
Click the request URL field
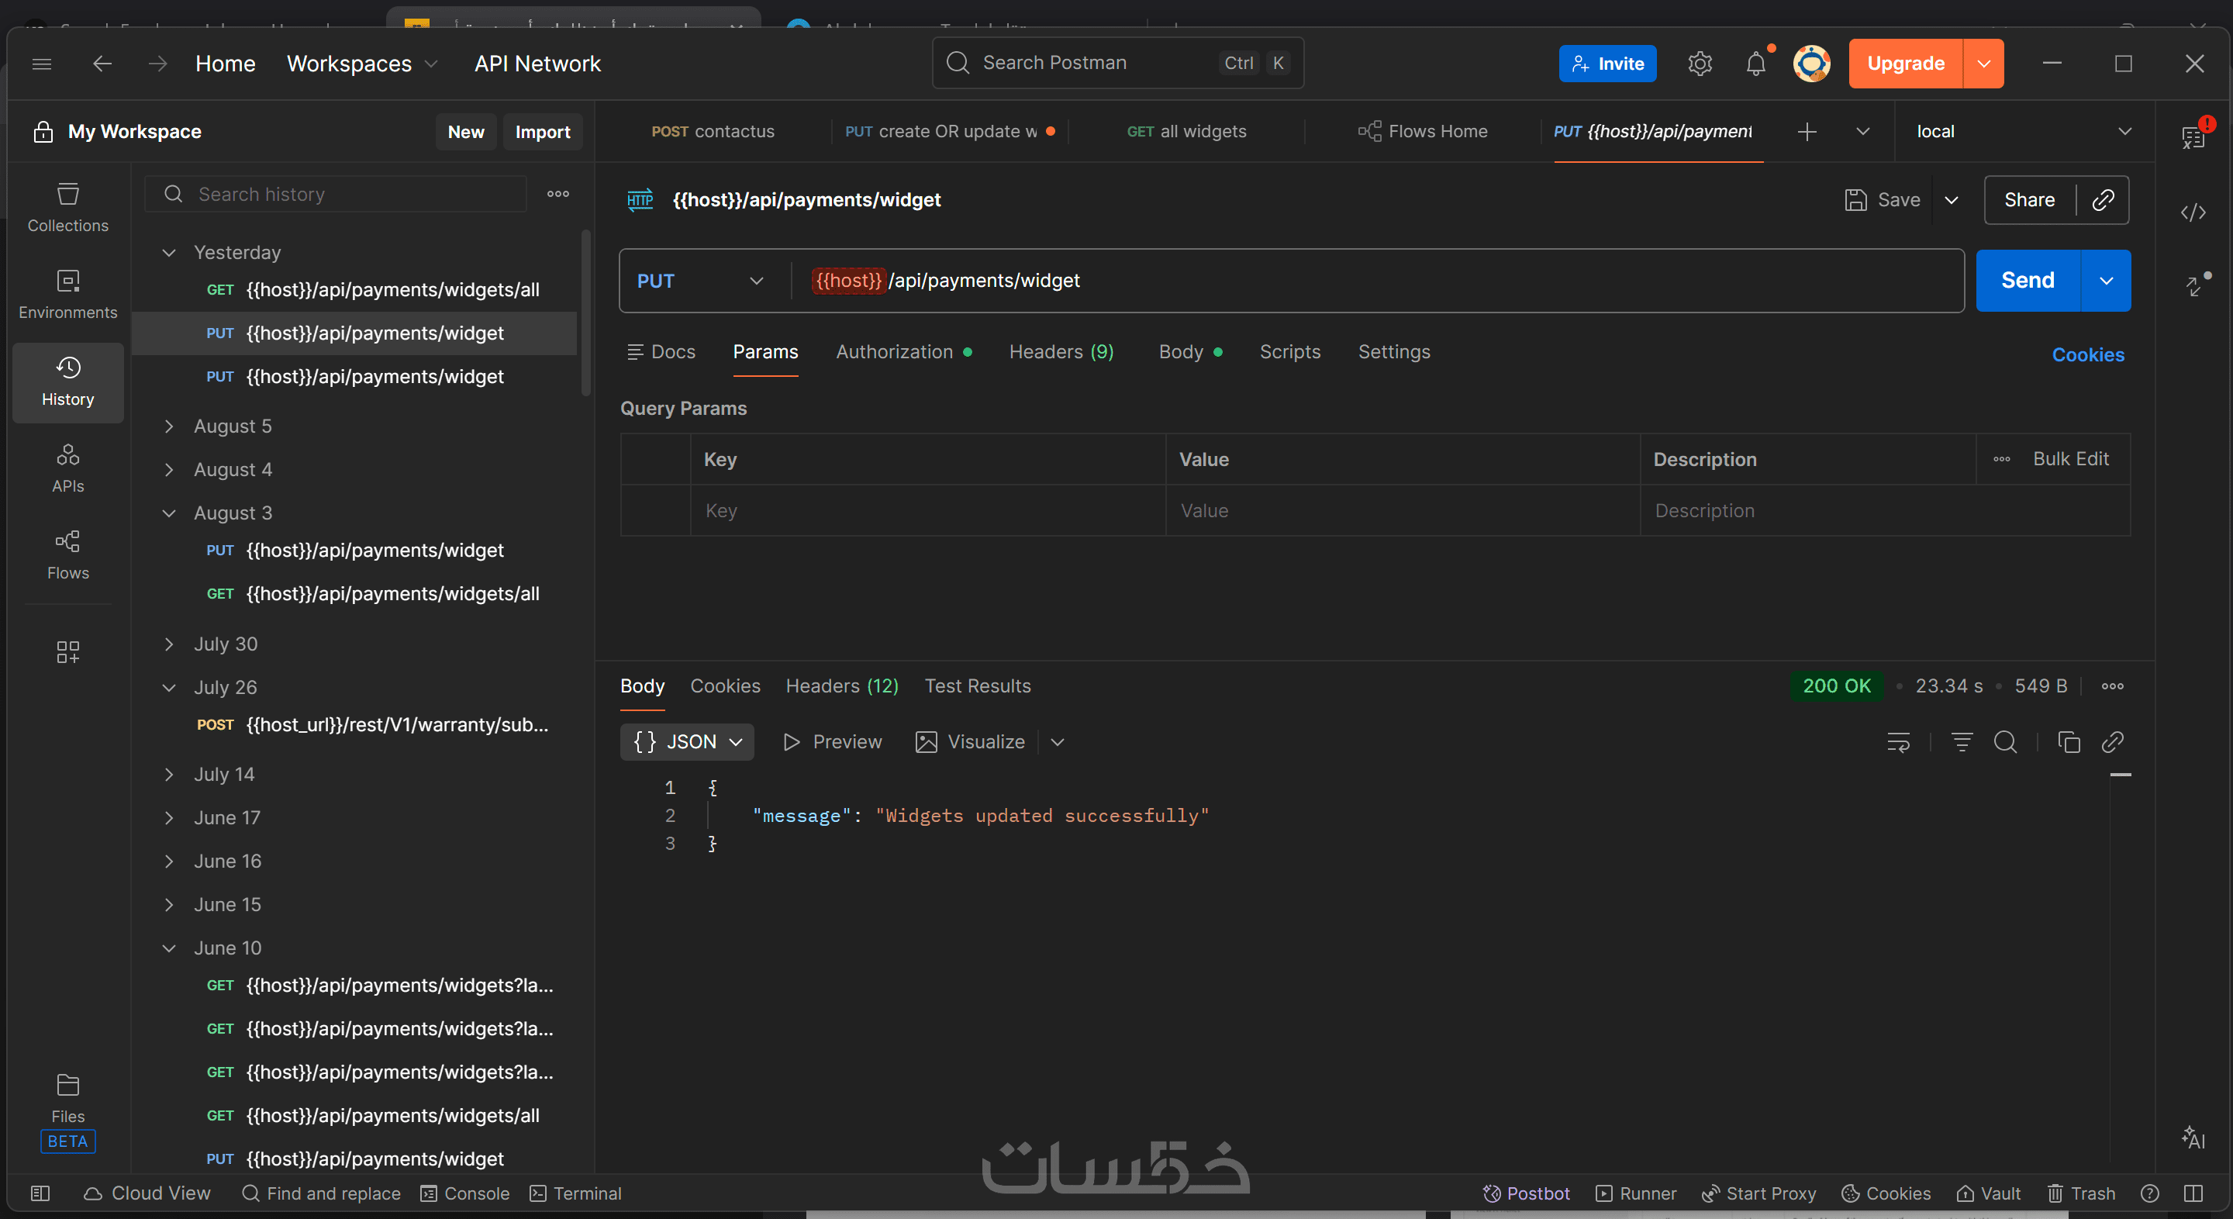(1379, 281)
